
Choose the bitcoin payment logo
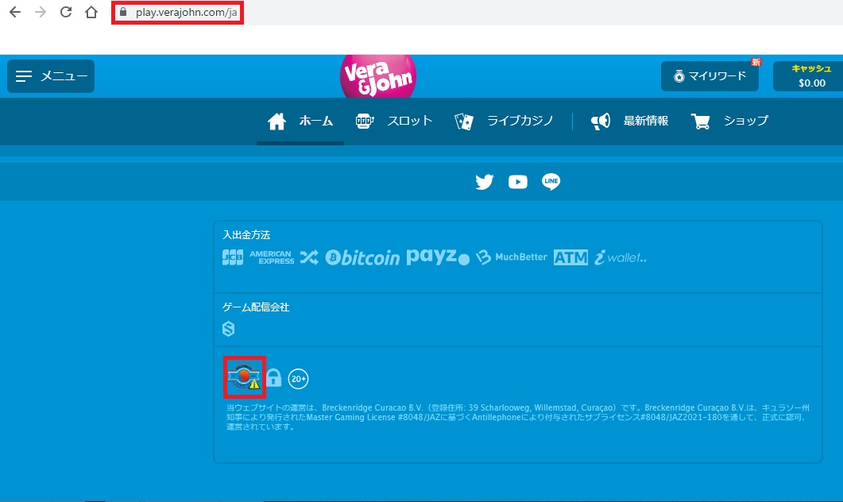[362, 257]
